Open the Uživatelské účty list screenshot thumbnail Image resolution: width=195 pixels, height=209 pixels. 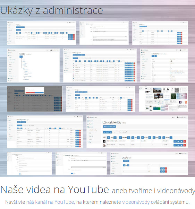point(137,132)
